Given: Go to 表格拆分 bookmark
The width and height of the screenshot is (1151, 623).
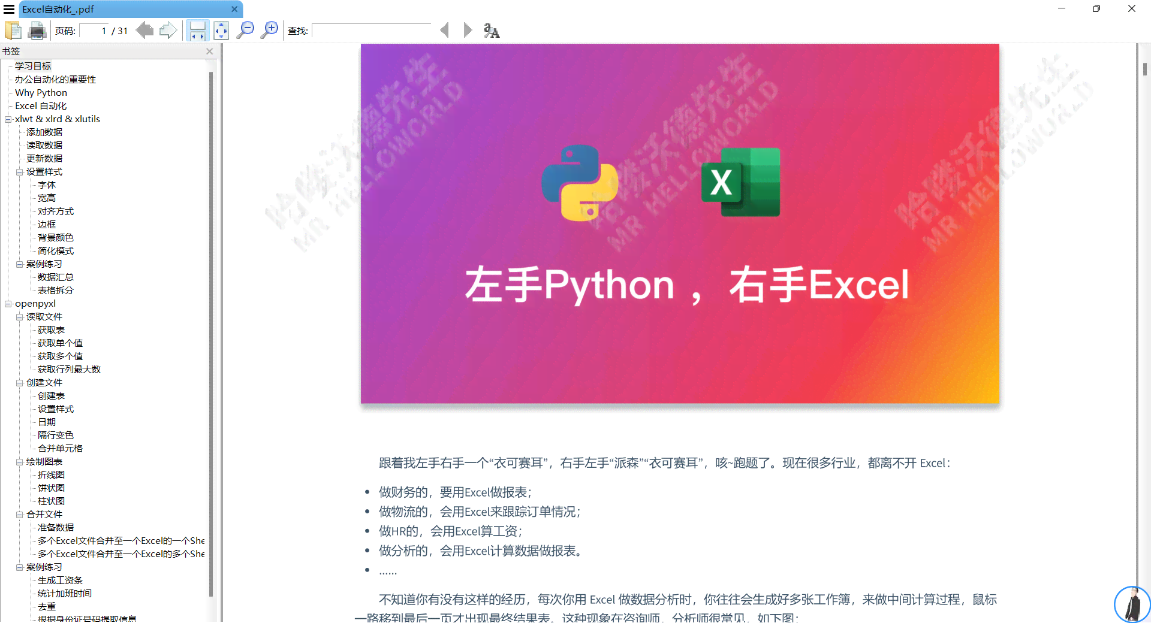Looking at the screenshot, I should click(x=56, y=291).
